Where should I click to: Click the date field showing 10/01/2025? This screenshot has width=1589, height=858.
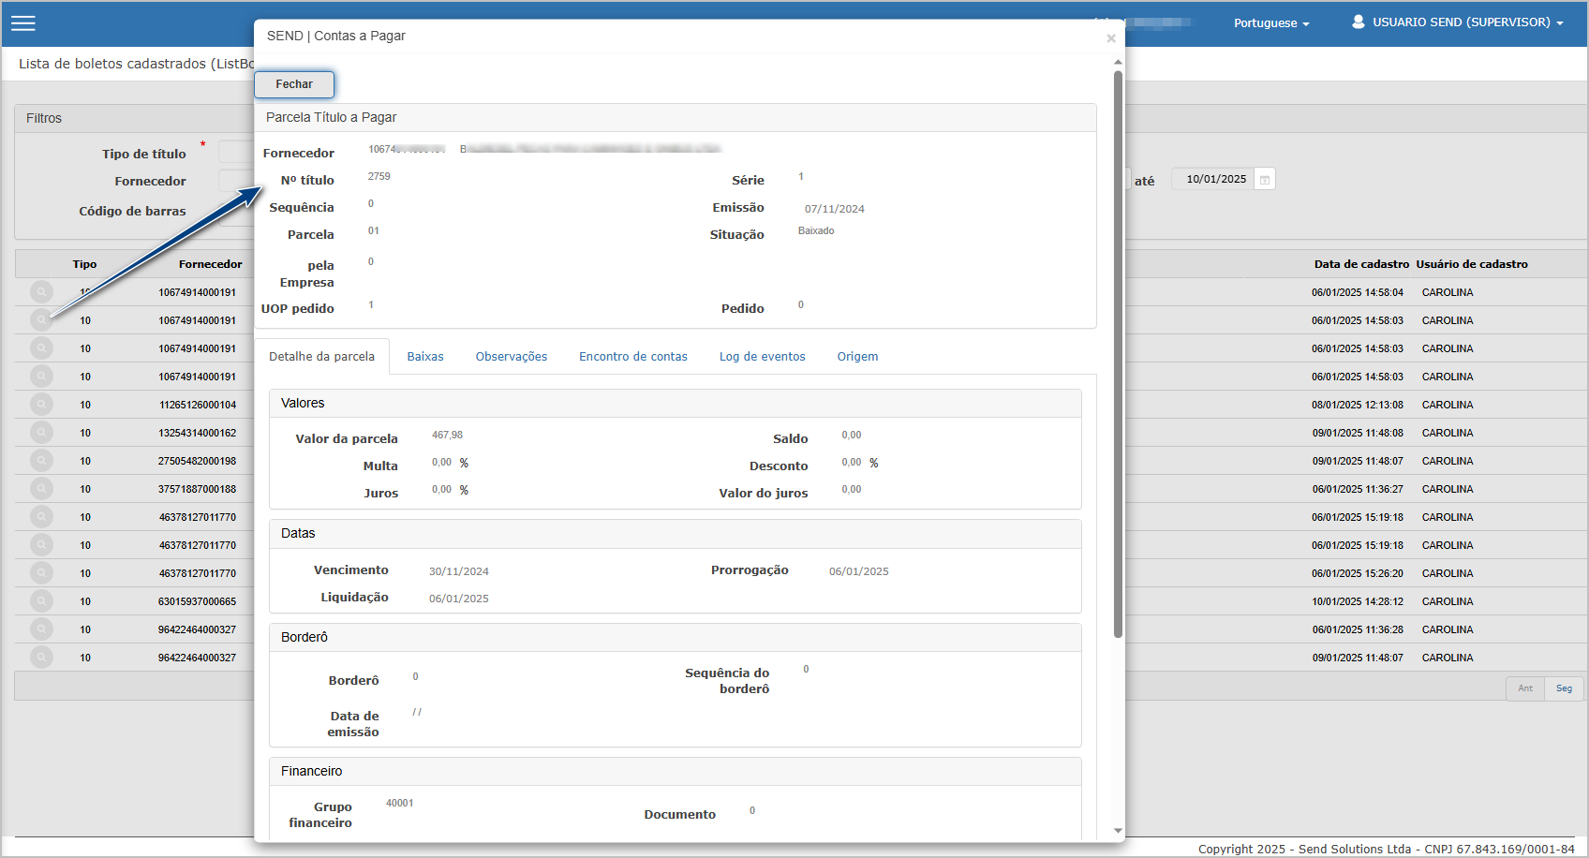click(1214, 180)
